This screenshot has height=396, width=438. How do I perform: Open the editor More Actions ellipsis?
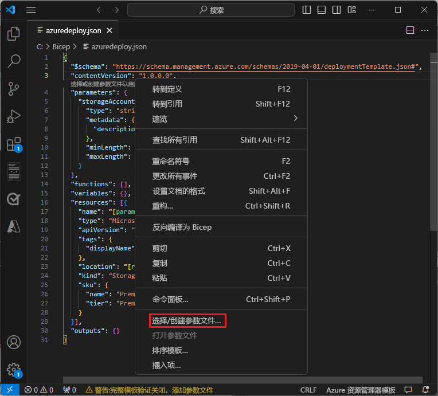tap(425, 30)
